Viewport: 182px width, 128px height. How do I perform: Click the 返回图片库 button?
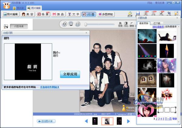point(46,121)
